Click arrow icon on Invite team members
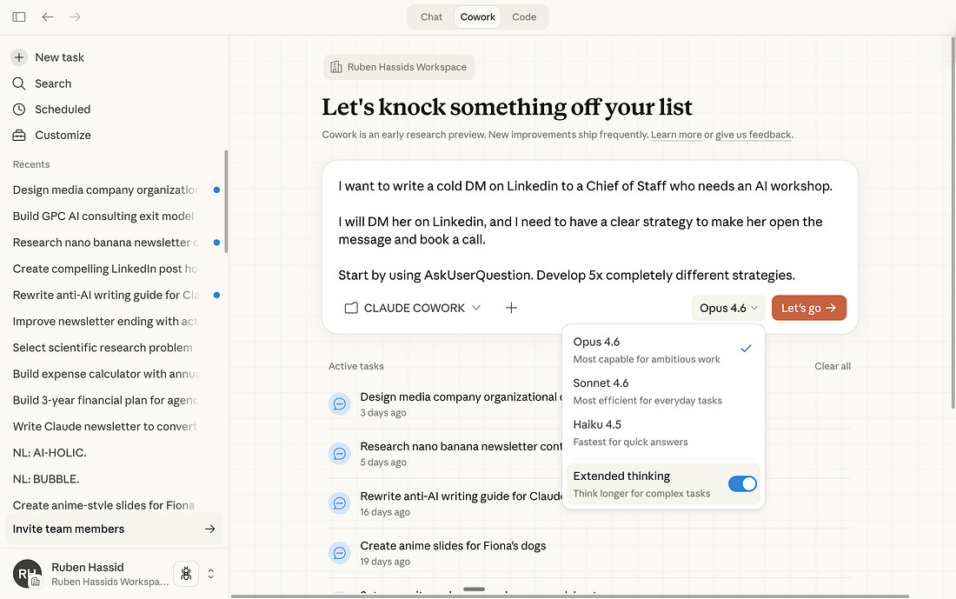 click(x=209, y=529)
